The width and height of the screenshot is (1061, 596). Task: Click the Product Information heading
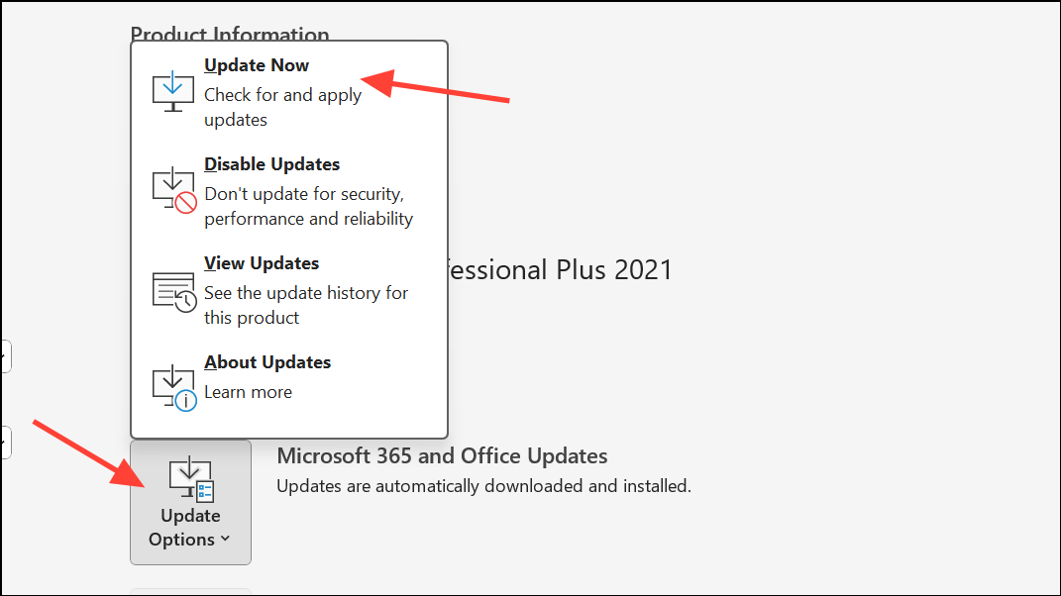tap(230, 35)
